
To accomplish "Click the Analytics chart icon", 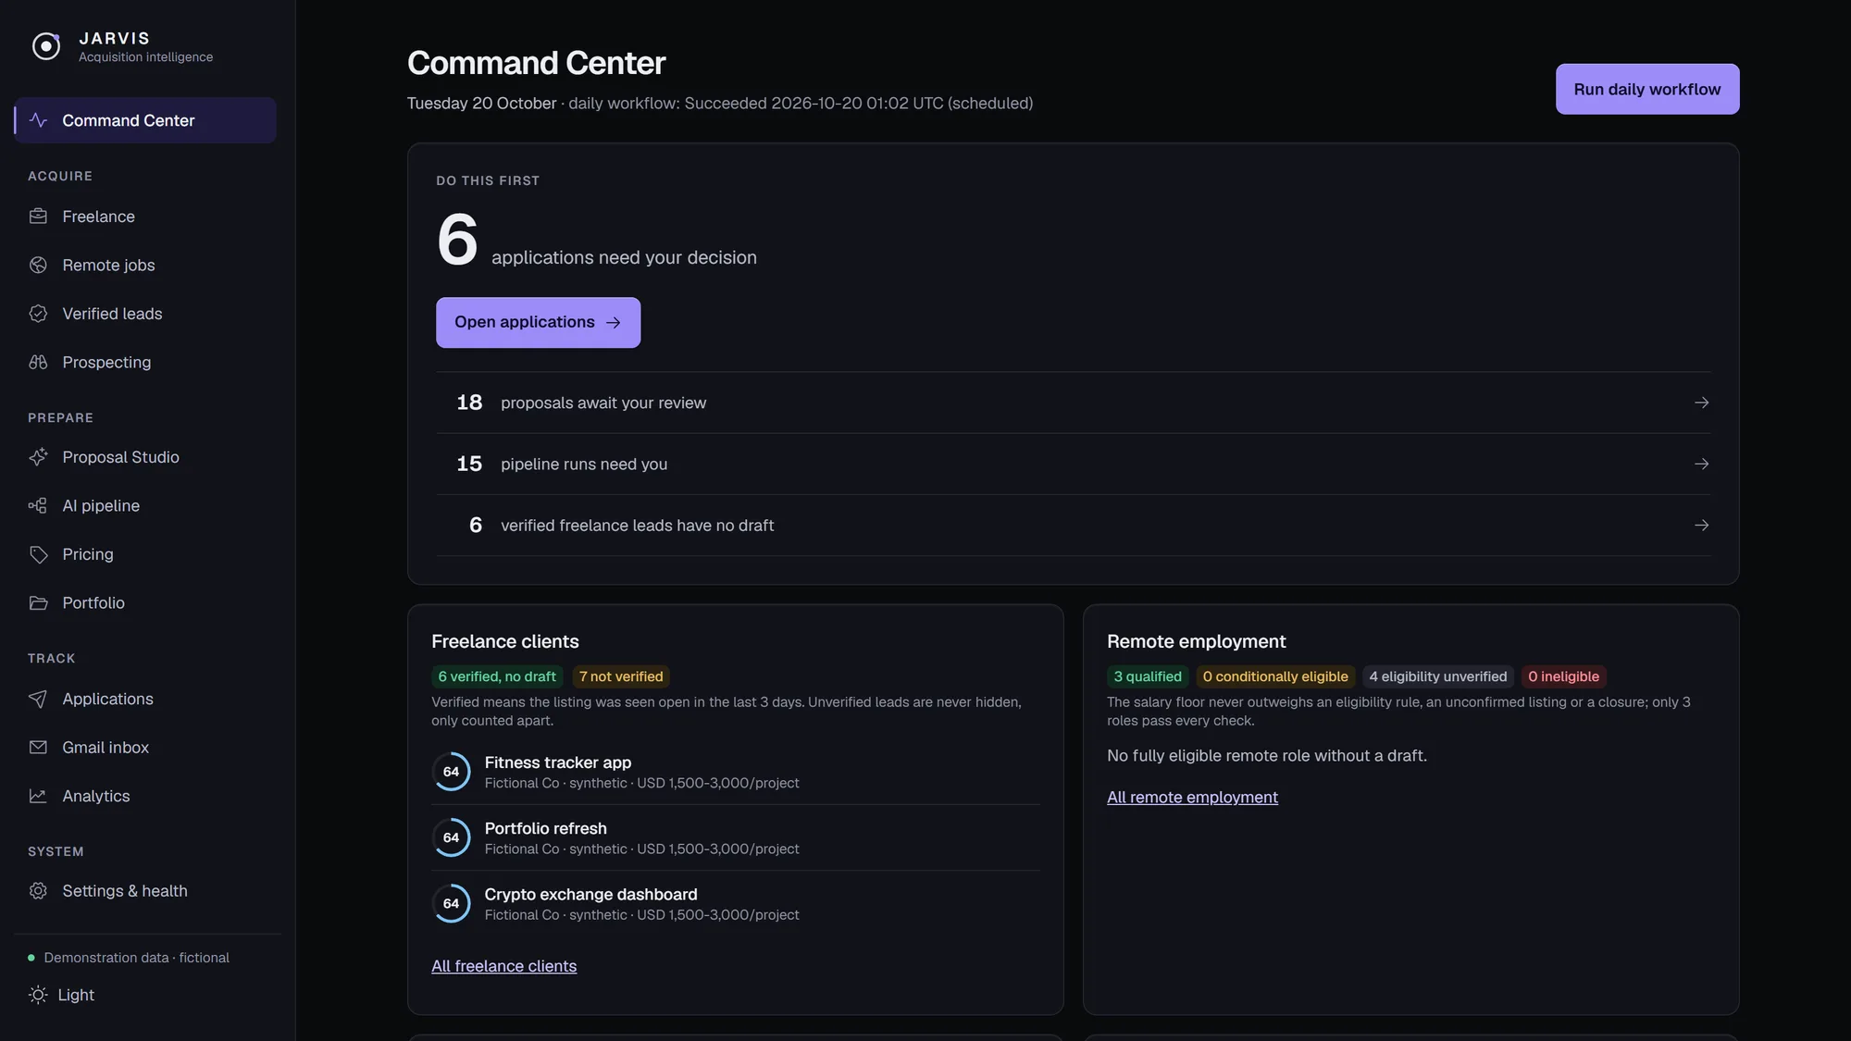I will pos(38,796).
